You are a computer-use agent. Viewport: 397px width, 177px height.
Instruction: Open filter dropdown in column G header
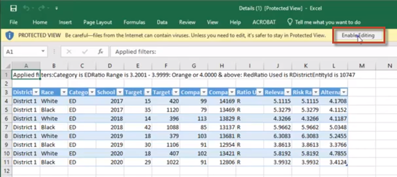point(204,92)
